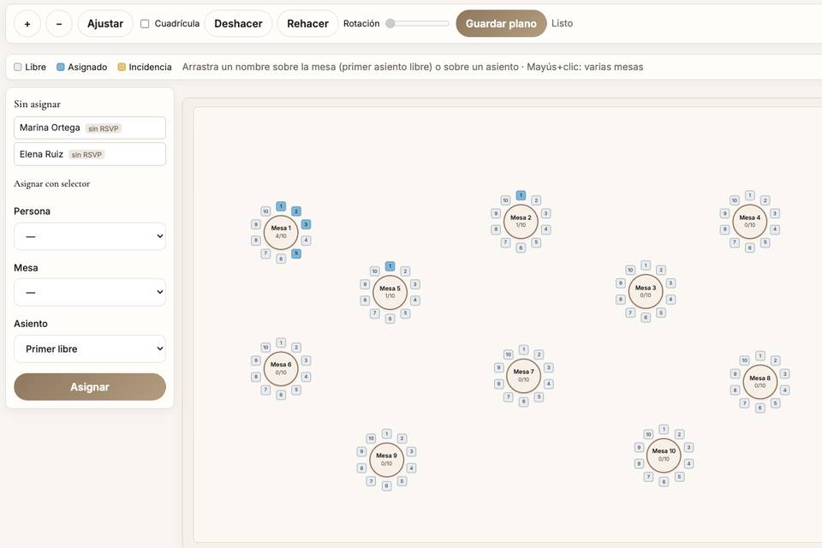This screenshot has width=822, height=548.
Task: Select the Mesa 5 table circle
Action: 390,292
